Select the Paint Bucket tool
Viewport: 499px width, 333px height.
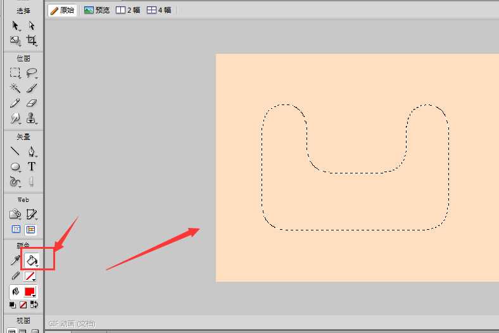point(31,260)
